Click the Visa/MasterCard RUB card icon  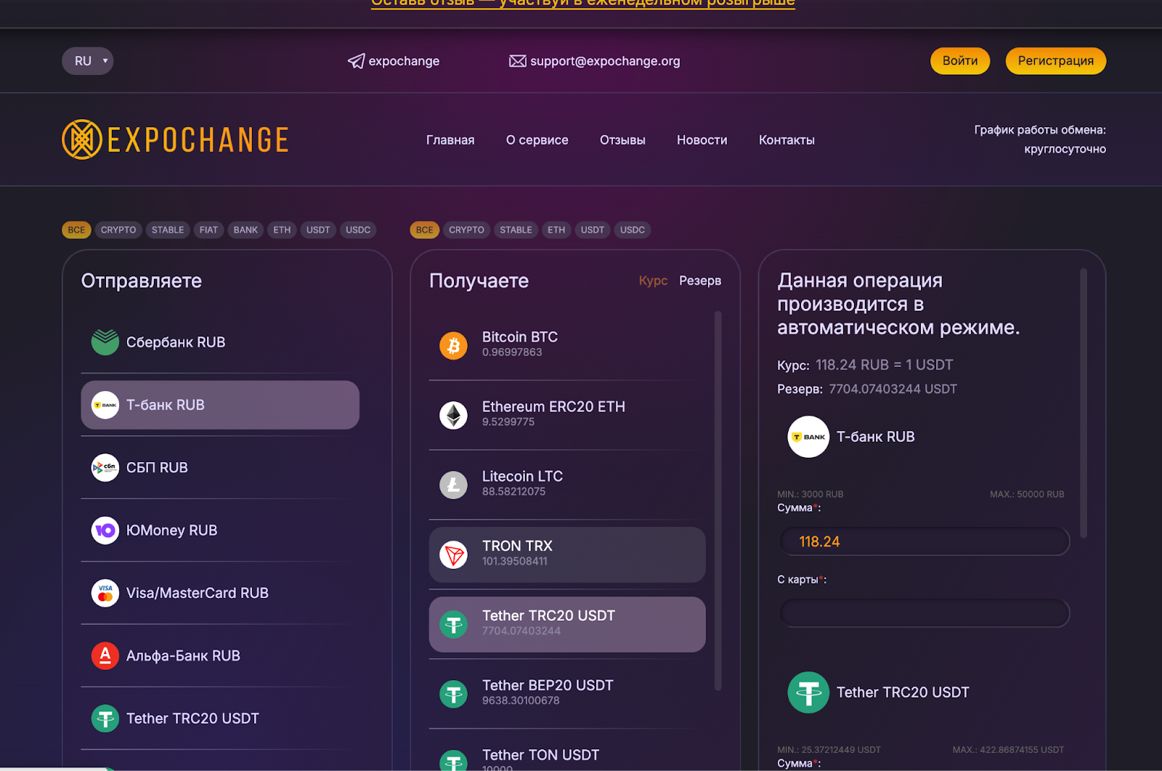105,593
